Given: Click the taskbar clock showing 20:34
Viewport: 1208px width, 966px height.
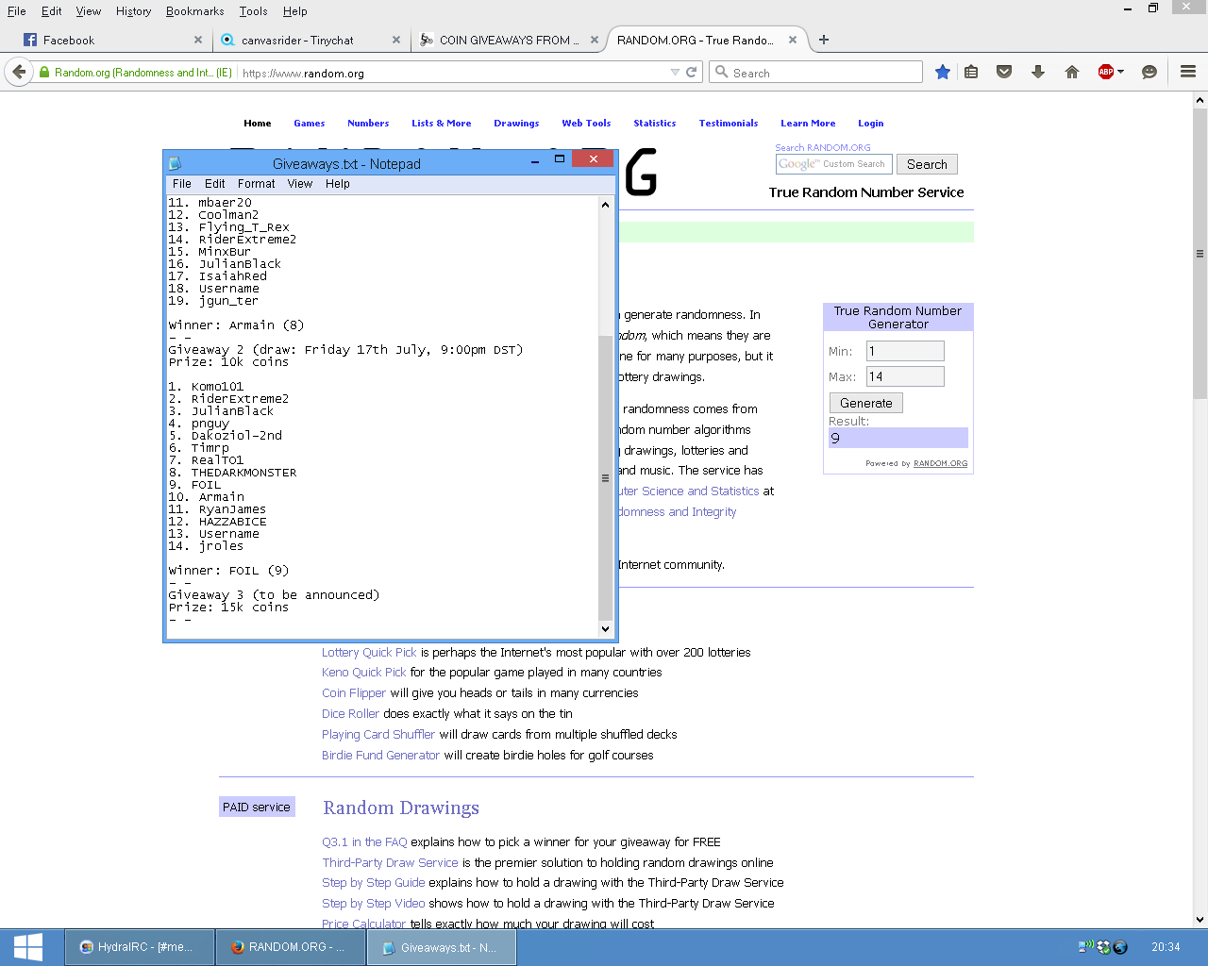Looking at the screenshot, I should (1166, 947).
